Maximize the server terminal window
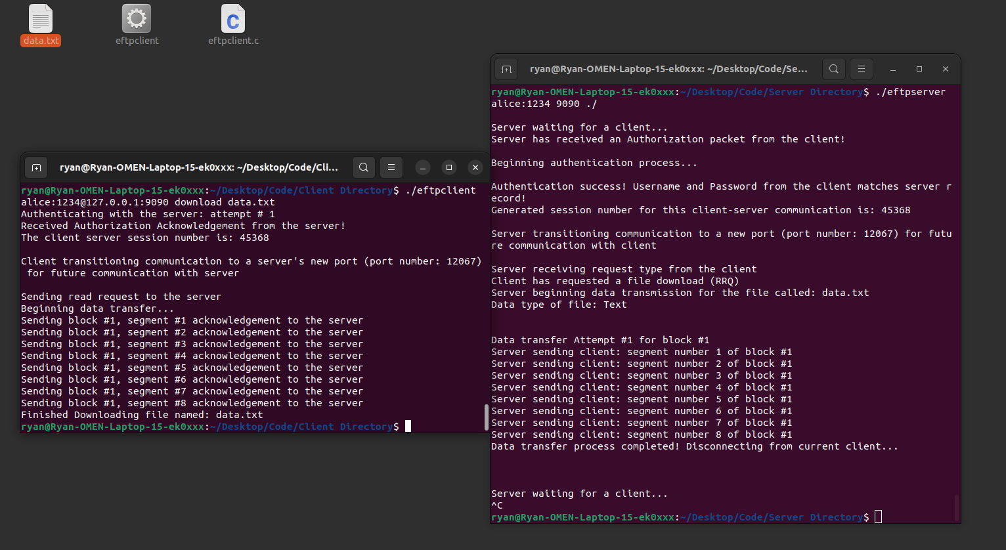 click(x=919, y=69)
